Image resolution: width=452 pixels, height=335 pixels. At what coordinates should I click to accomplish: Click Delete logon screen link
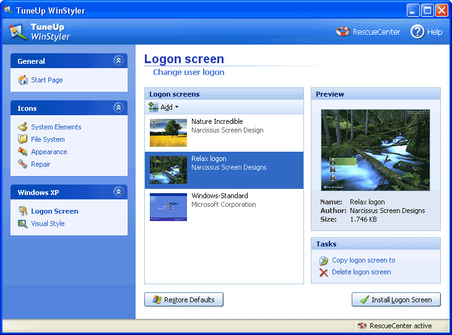click(x=362, y=272)
